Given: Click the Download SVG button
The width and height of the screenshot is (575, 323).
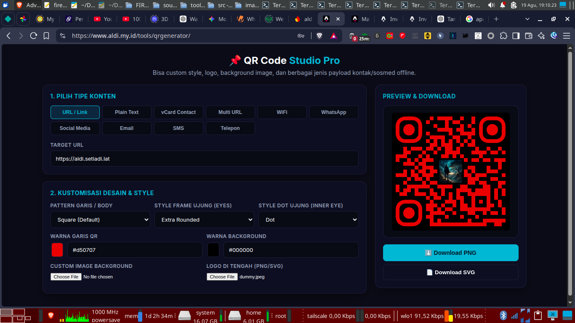Looking at the screenshot, I should tap(451, 272).
